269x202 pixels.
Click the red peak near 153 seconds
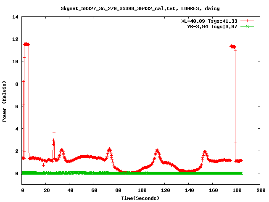[205, 152]
